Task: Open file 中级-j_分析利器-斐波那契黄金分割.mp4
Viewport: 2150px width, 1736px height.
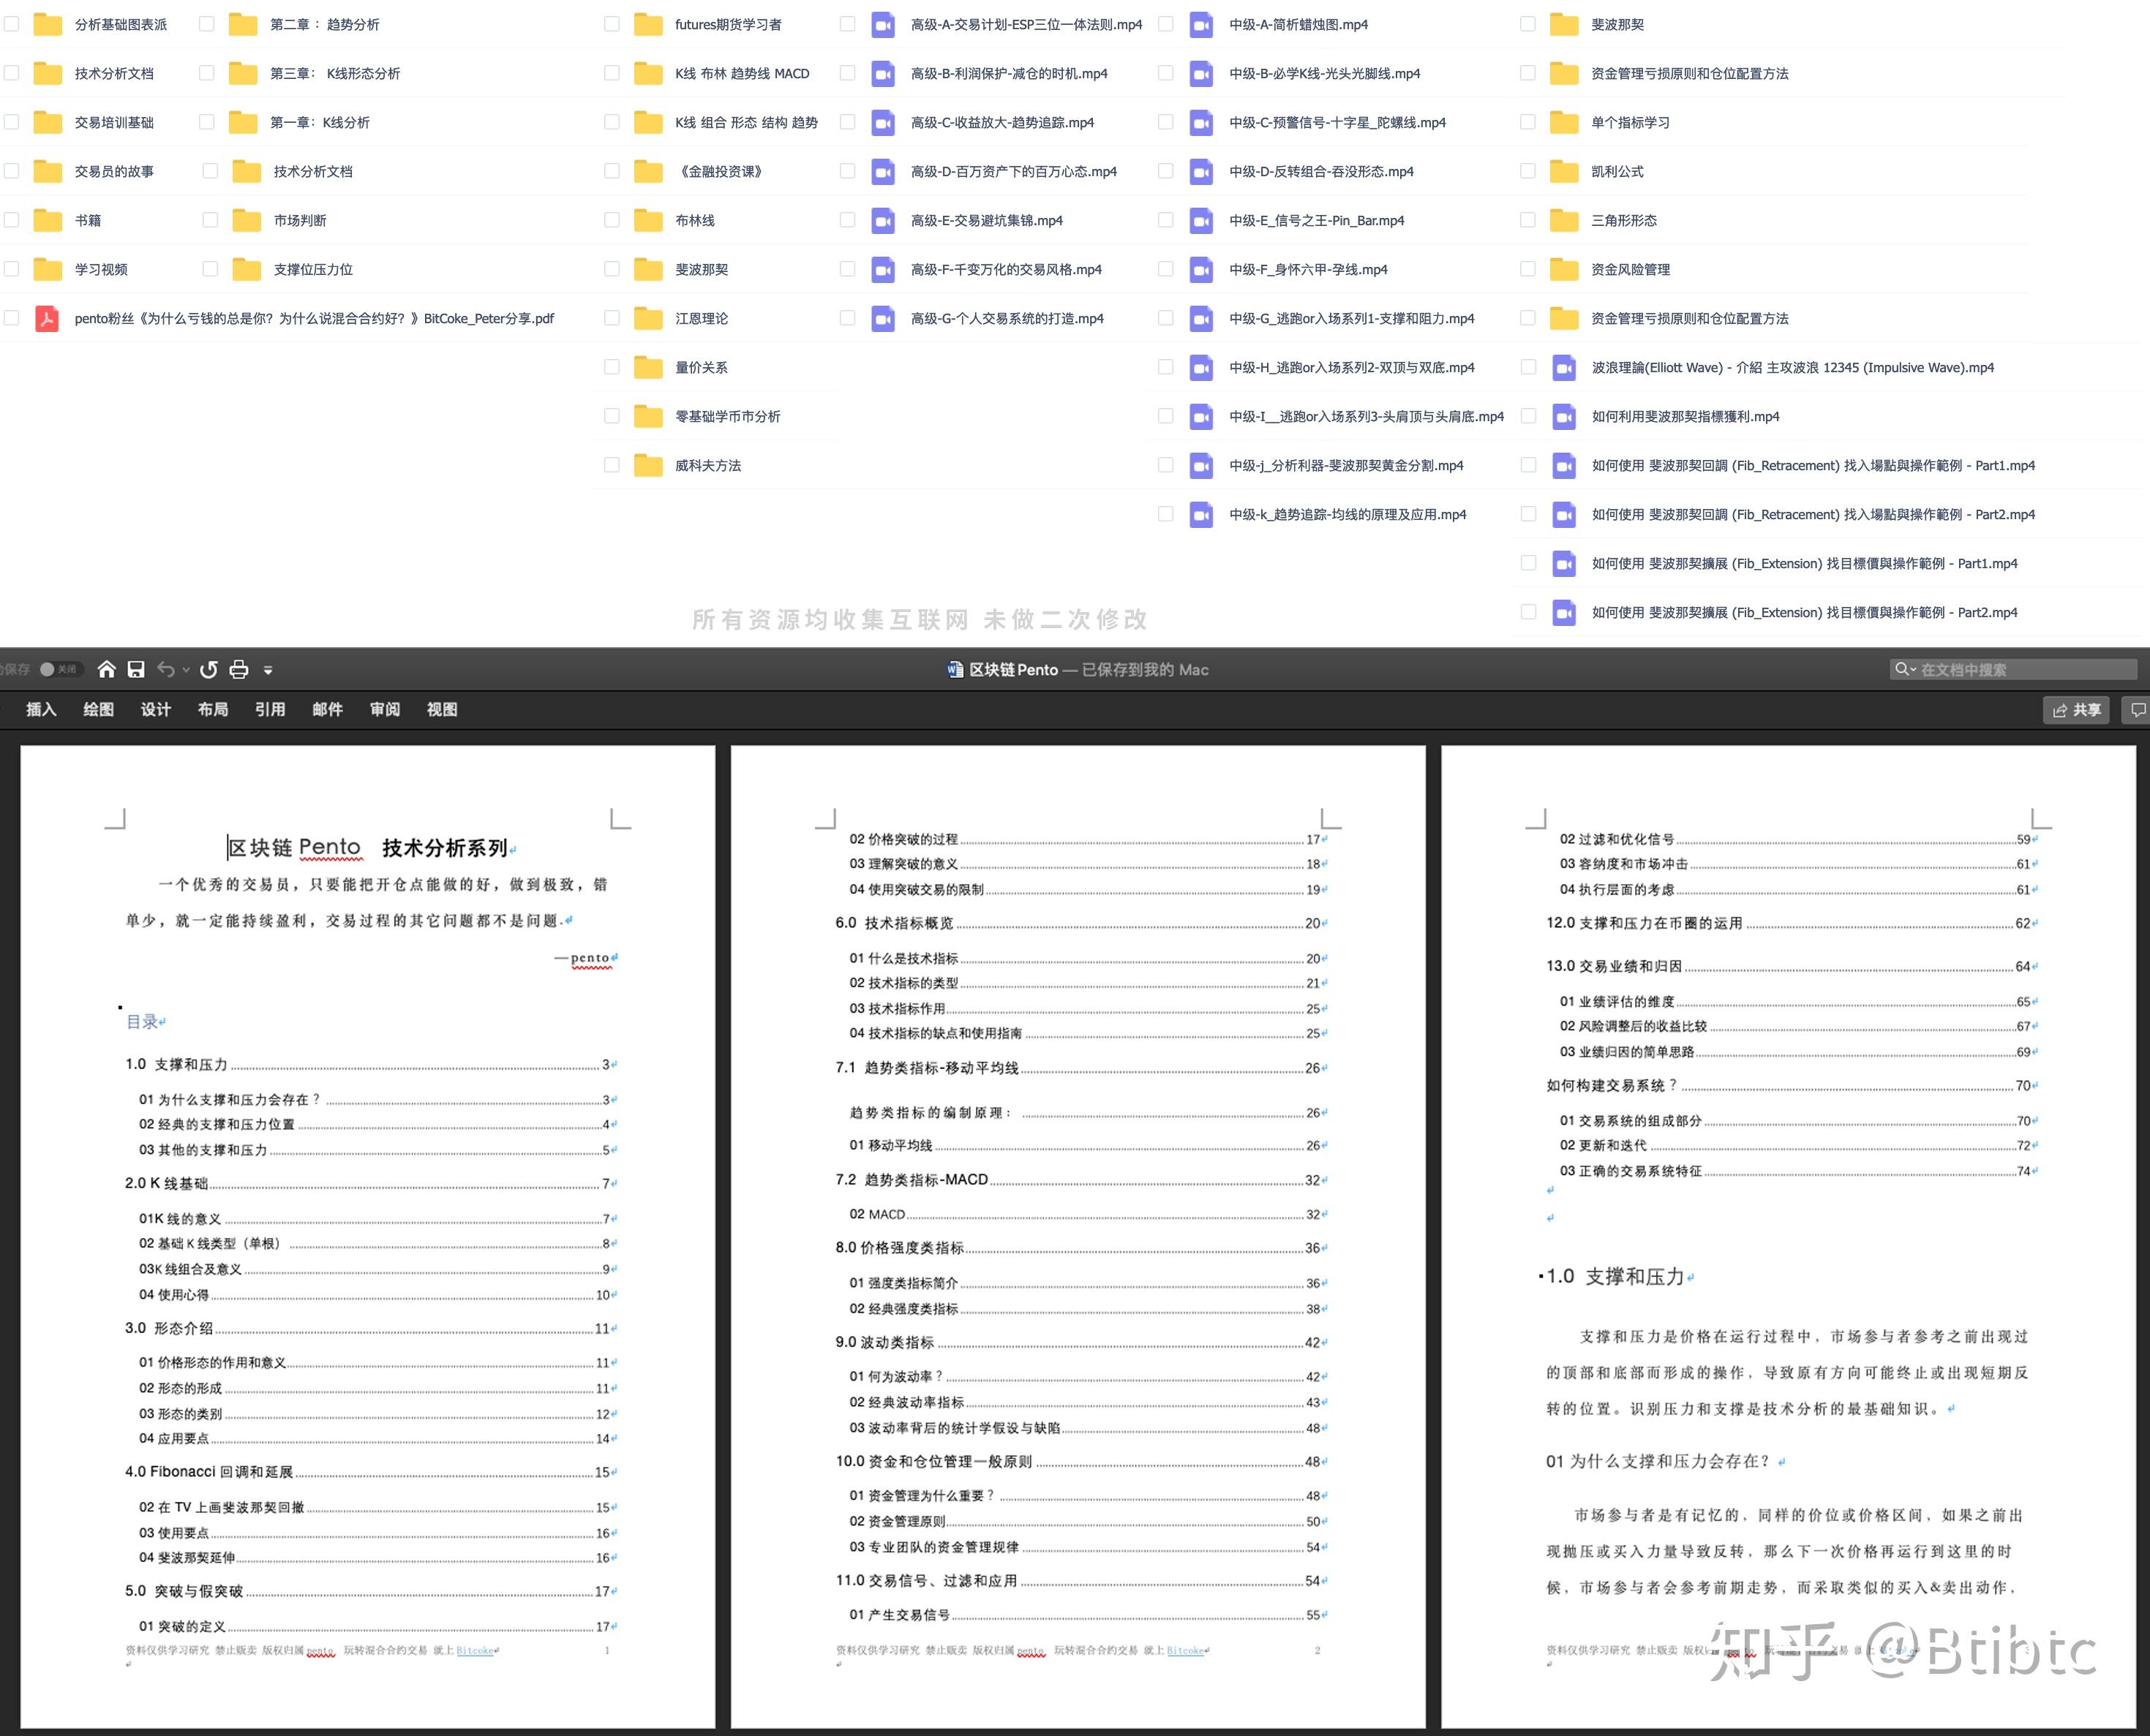Action: (1345, 465)
